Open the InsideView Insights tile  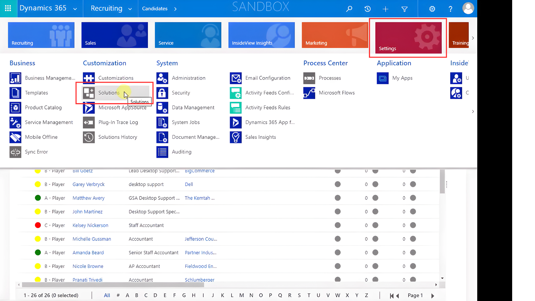(262, 35)
